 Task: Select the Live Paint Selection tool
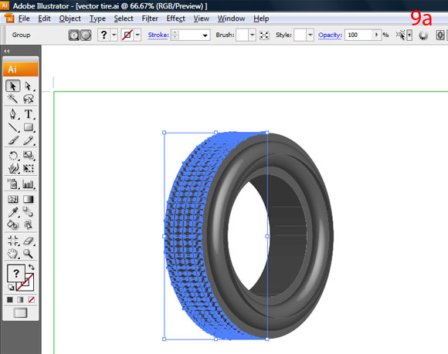pos(29,224)
